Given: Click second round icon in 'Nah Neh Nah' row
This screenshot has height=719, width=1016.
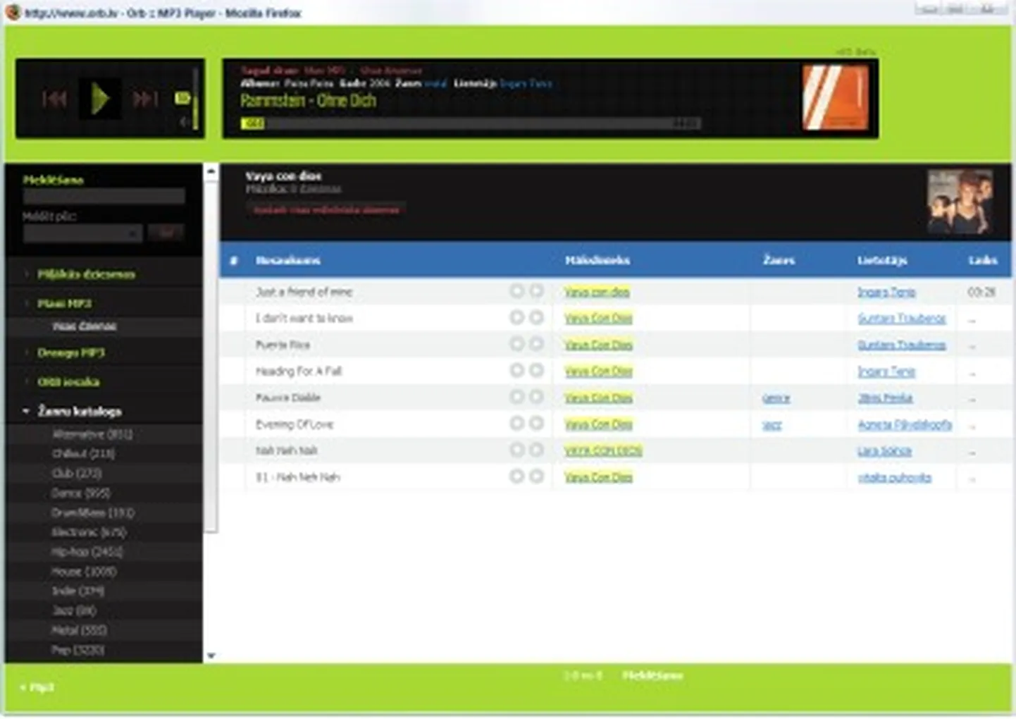Looking at the screenshot, I should pyautogui.click(x=536, y=450).
